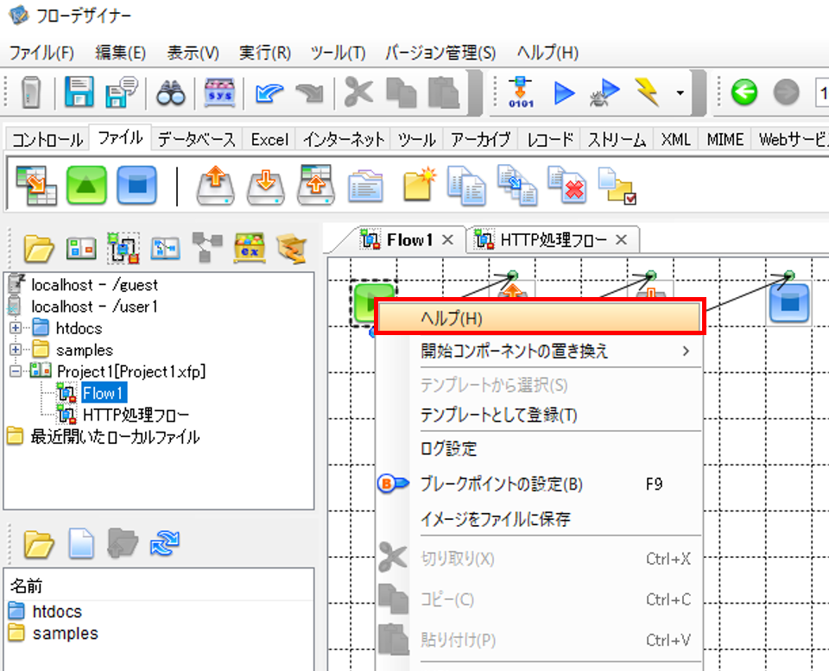Click open folder icon above project tree
The image size is (829, 671).
tap(39, 248)
